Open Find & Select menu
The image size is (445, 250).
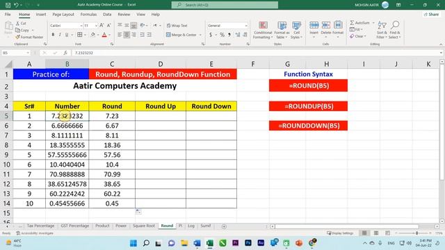(394, 30)
